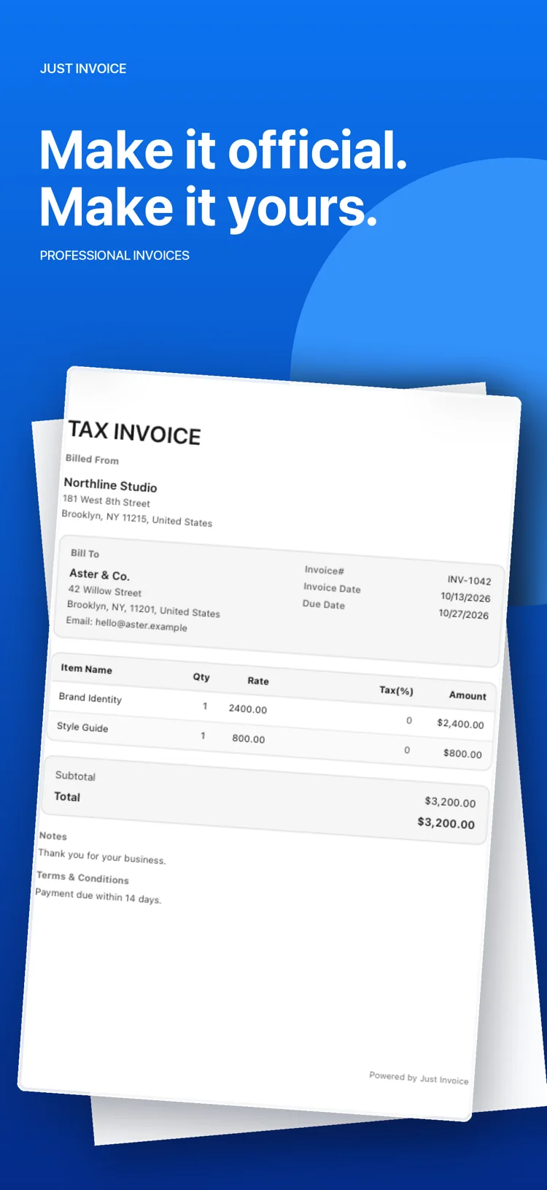Viewport: 547px width, 1190px height.
Task: Click the 'Style Guide' item name
Action: tap(82, 727)
